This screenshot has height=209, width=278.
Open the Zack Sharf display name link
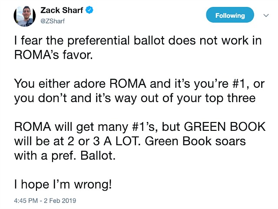click(62, 10)
